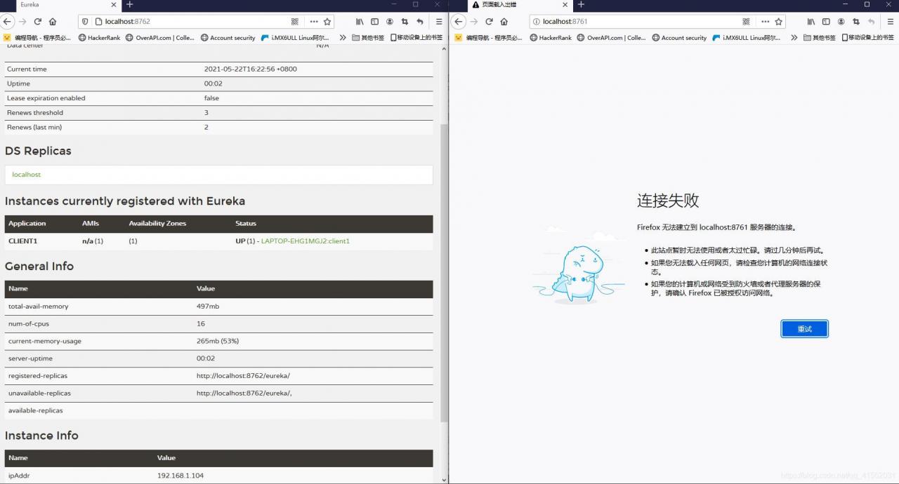Open page actions menu in localhost:8761 address bar

pos(765,22)
